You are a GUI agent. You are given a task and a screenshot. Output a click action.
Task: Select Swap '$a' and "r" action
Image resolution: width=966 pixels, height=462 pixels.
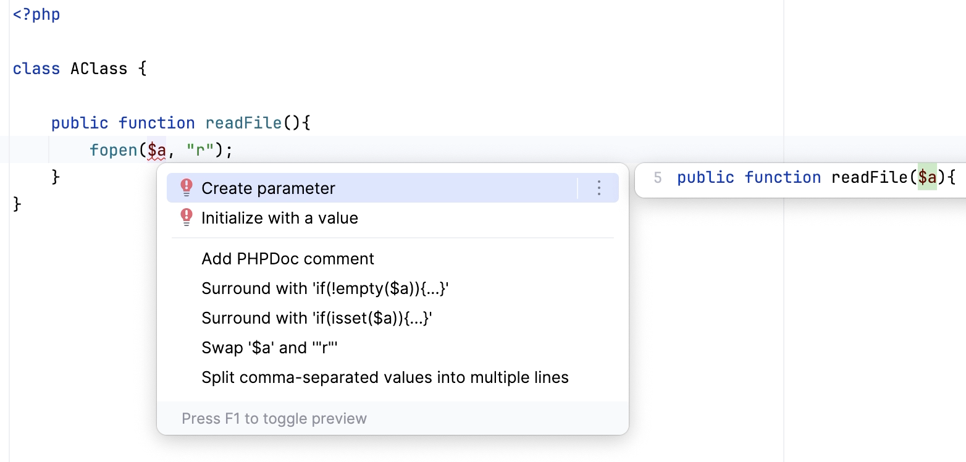[269, 348]
